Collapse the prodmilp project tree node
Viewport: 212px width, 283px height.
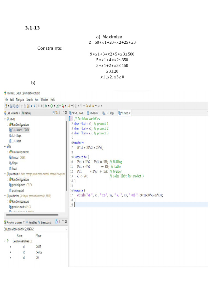click(x=5, y=174)
